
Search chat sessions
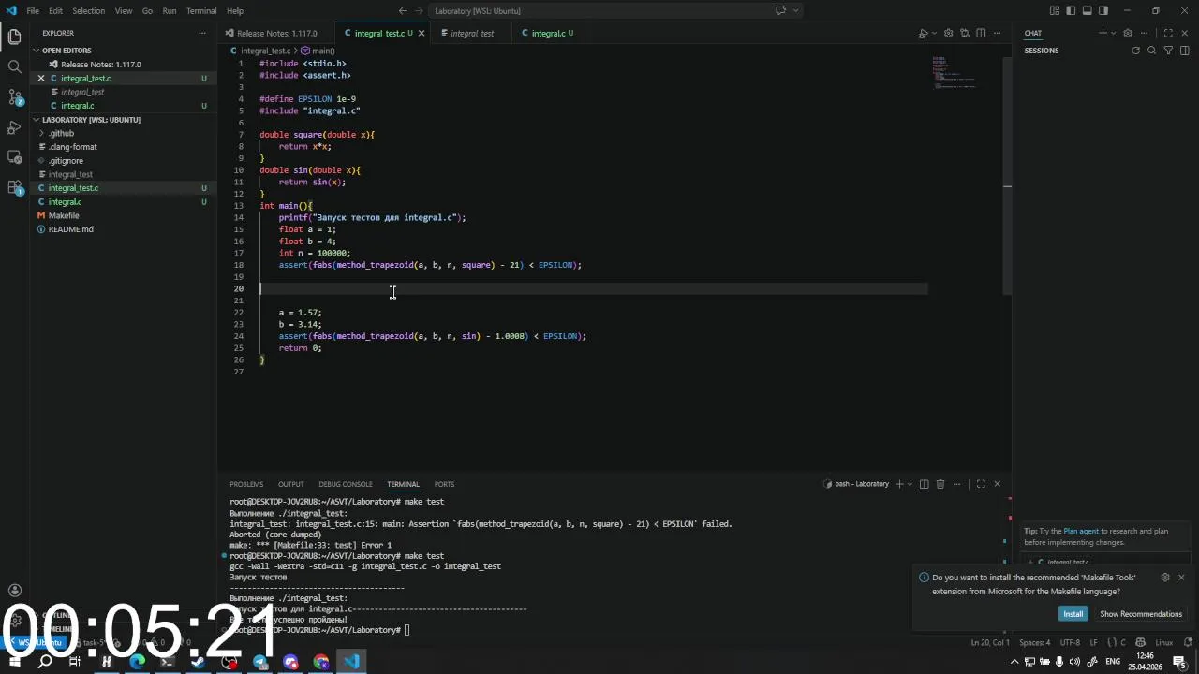(x=1152, y=51)
